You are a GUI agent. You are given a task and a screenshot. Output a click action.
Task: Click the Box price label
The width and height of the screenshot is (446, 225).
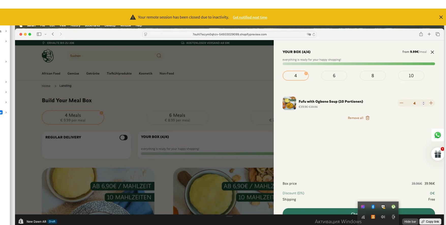289,184
